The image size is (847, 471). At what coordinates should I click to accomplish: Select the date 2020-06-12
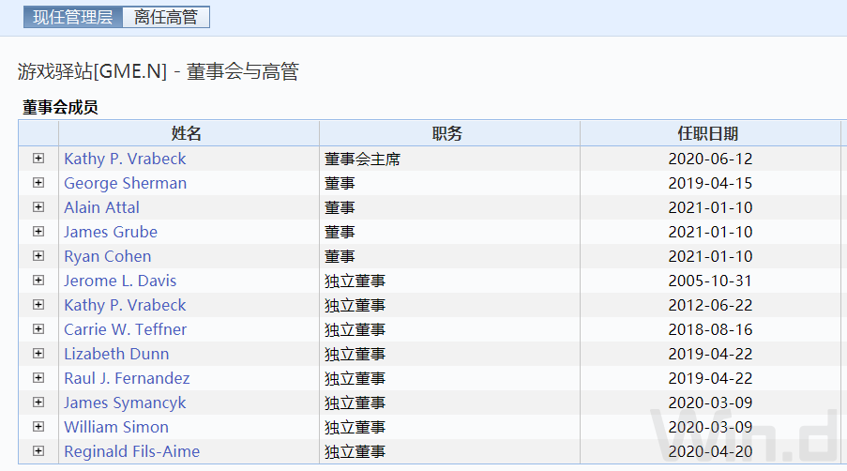click(x=710, y=159)
